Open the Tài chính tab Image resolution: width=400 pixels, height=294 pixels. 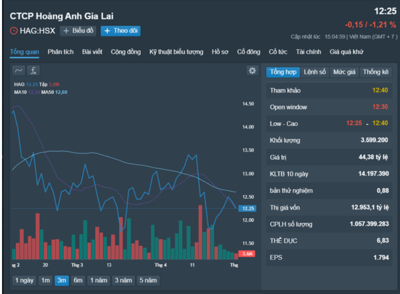pos(308,52)
